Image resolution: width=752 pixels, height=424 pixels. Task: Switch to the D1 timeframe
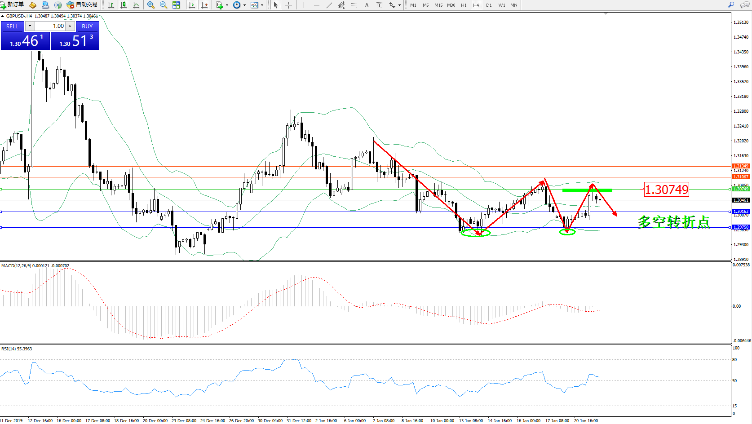click(489, 5)
